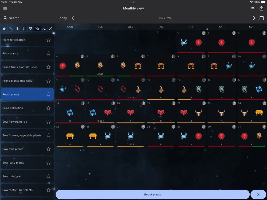Toggle star for Seed collection
Screen dimensions: 267x200
point(49,108)
